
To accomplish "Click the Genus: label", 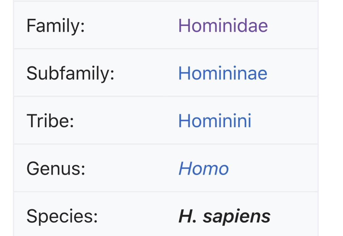I will [56, 169].
